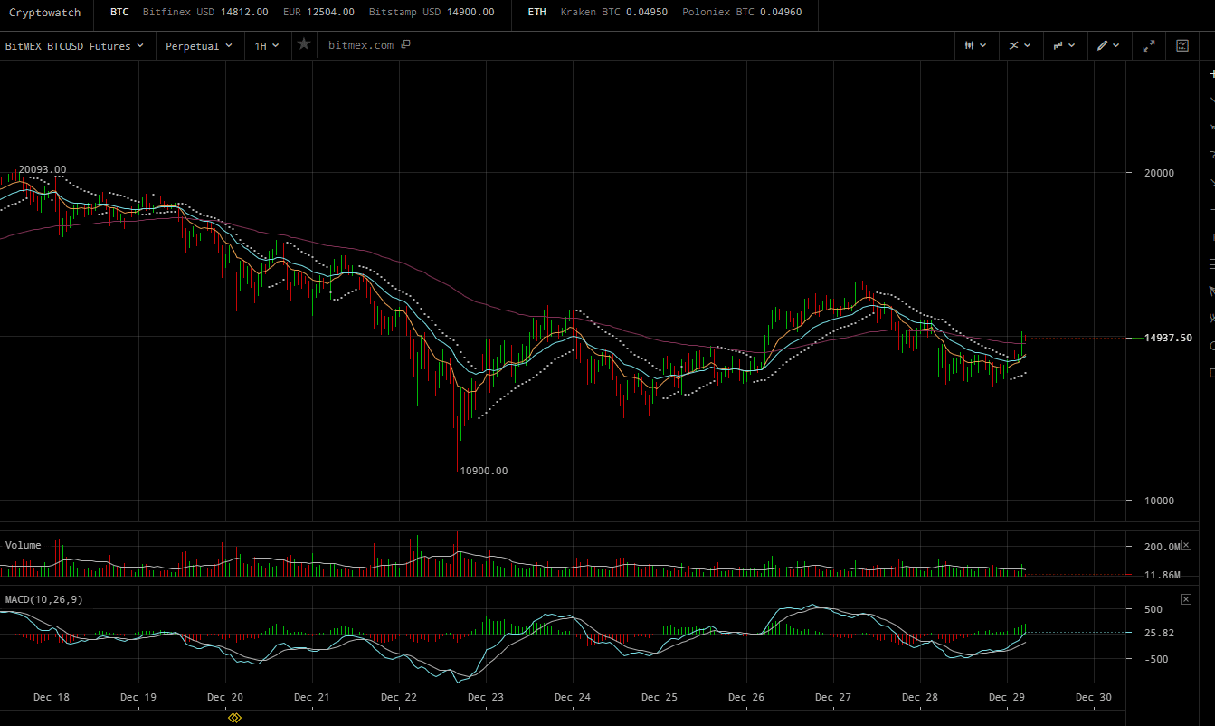Screen dimensions: 1215x726
Task: Select the BTC ticker in the top bar
Action: 119,13
